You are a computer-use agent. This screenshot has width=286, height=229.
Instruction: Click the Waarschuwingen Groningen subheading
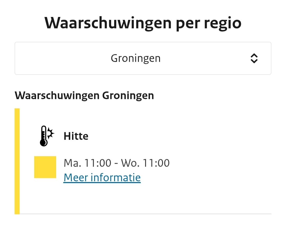[x=84, y=95]
